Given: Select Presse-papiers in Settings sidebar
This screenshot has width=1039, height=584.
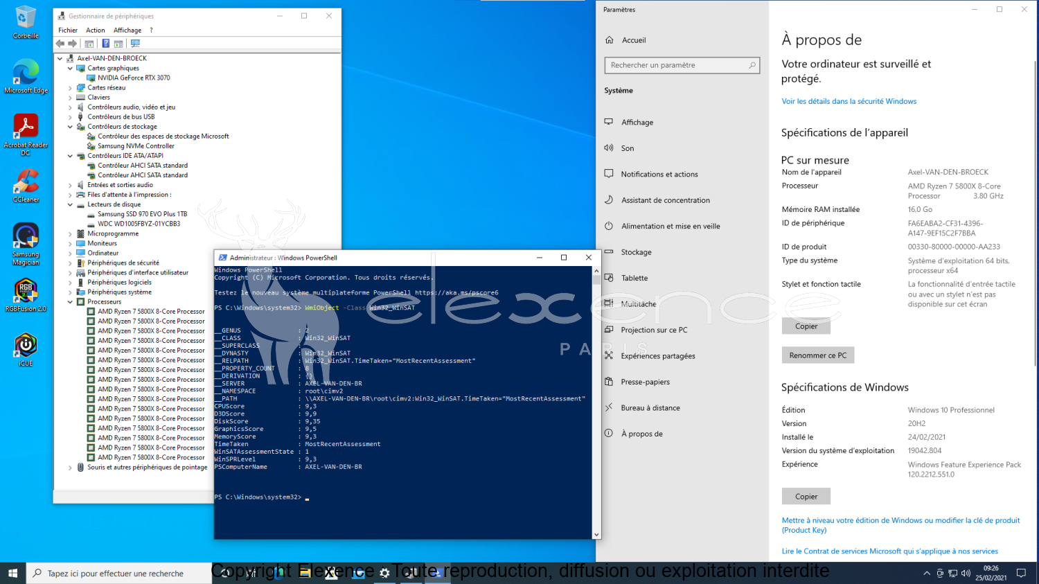Looking at the screenshot, I should (646, 382).
